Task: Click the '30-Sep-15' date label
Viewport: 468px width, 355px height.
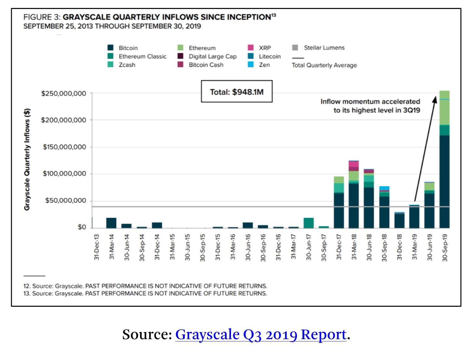Action: [203, 248]
